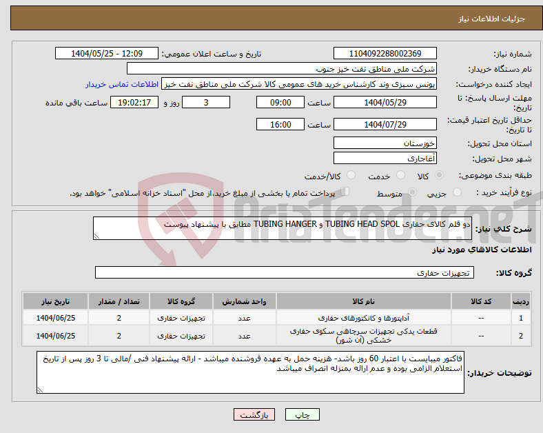
Task: Click the unit cell عدد in row 1
Action: click(x=244, y=318)
